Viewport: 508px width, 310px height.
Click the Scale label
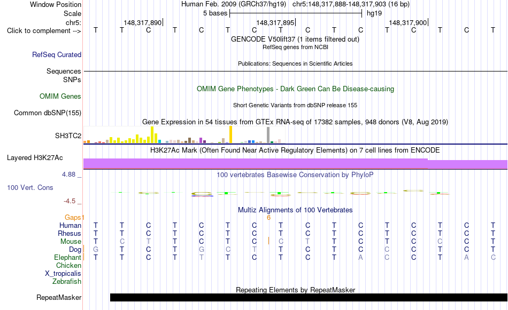tap(72, 13)
